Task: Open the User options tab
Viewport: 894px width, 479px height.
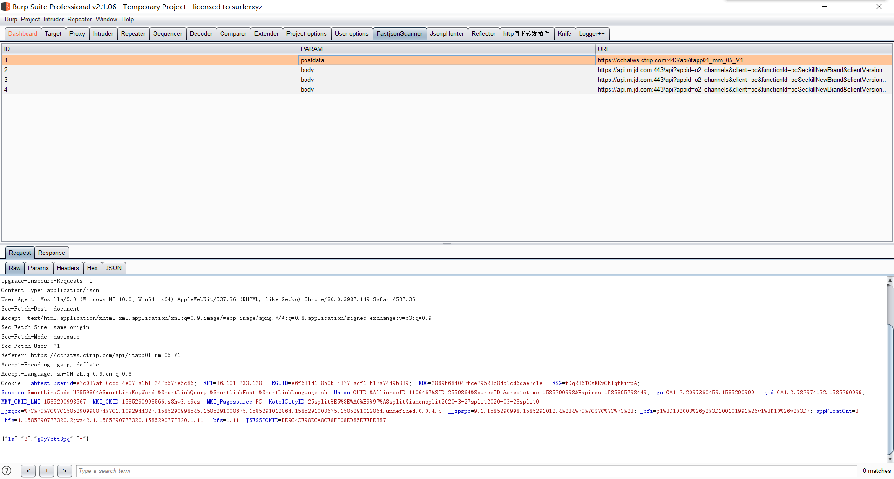Action: point(352,33)
